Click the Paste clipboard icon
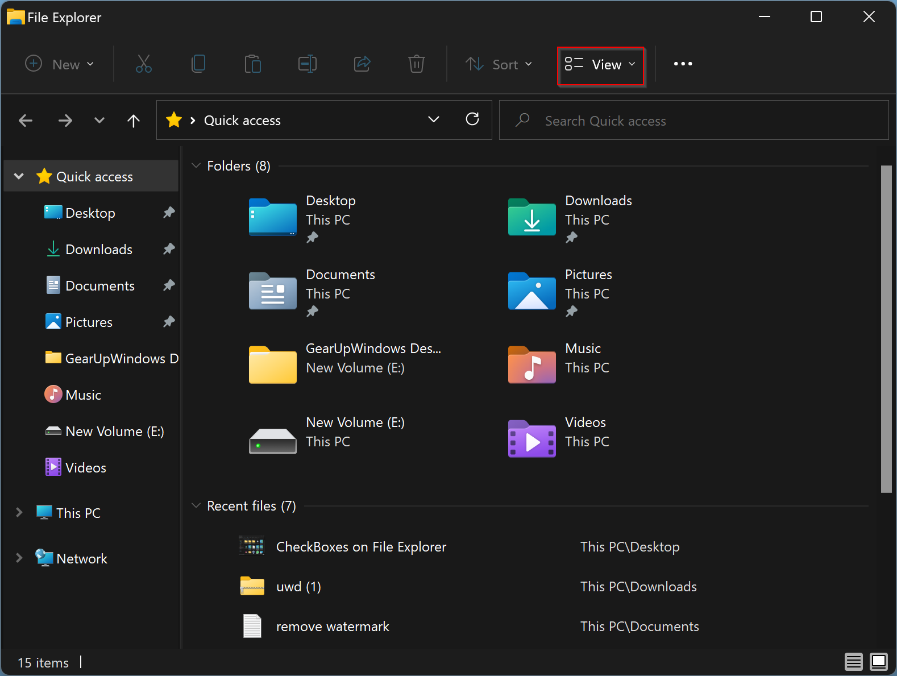The height and width of the screenshot is (676, 897). (x=253, y=64)
